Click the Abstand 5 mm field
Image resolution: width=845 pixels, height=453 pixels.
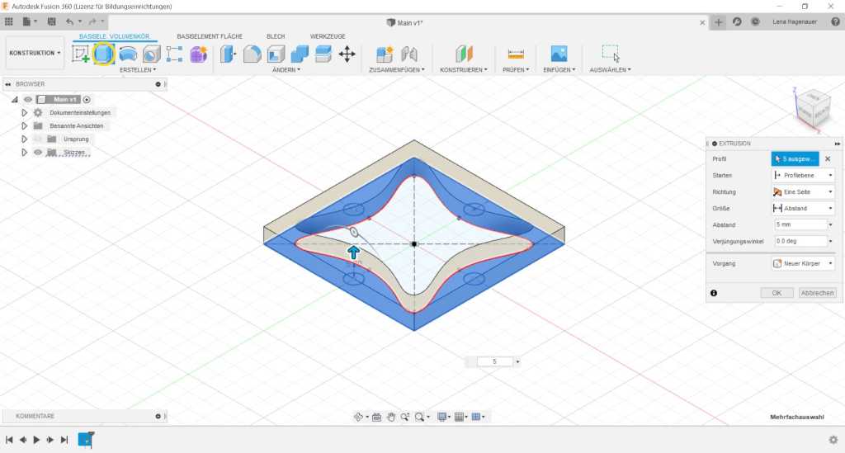800,224
